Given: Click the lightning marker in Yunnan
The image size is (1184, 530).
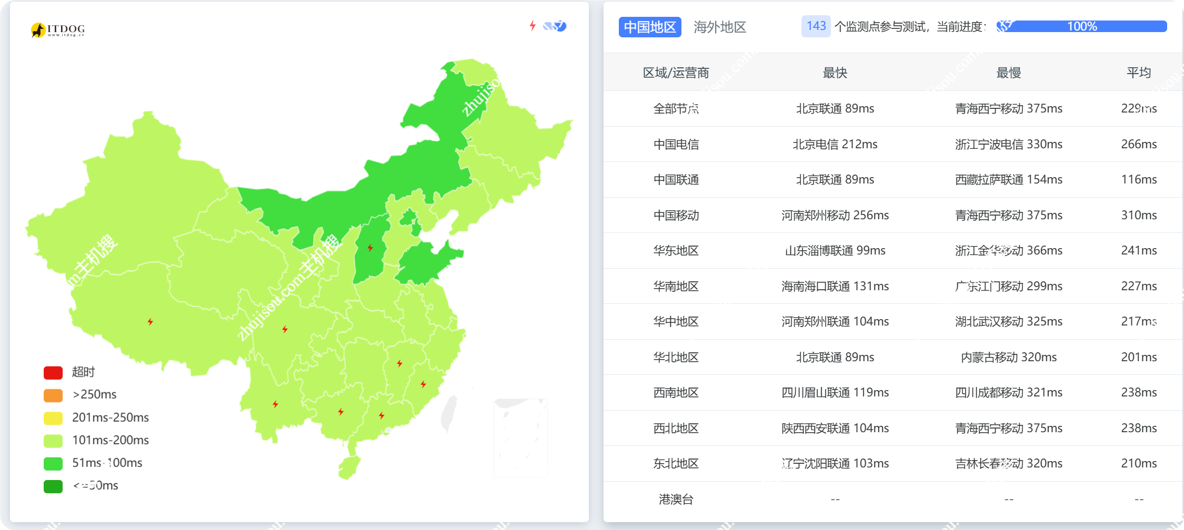Looking at the screenshot, I should coord(275,404).
